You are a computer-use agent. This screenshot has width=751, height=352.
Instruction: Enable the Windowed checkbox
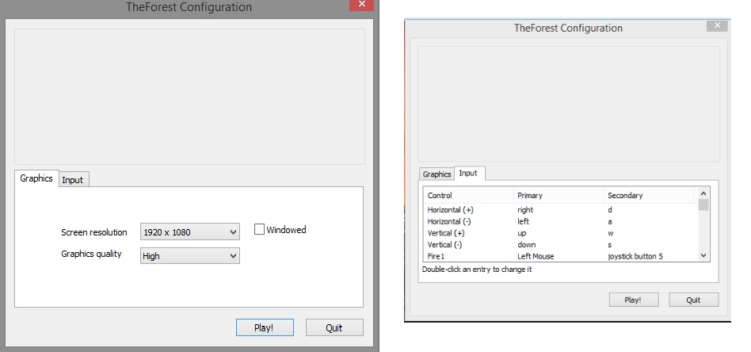click(x=259, y=229)
